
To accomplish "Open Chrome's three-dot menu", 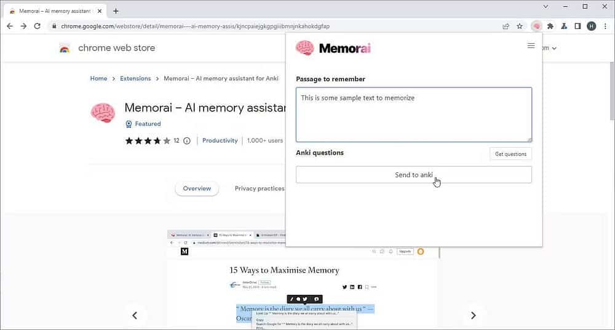I will [606, 26].
